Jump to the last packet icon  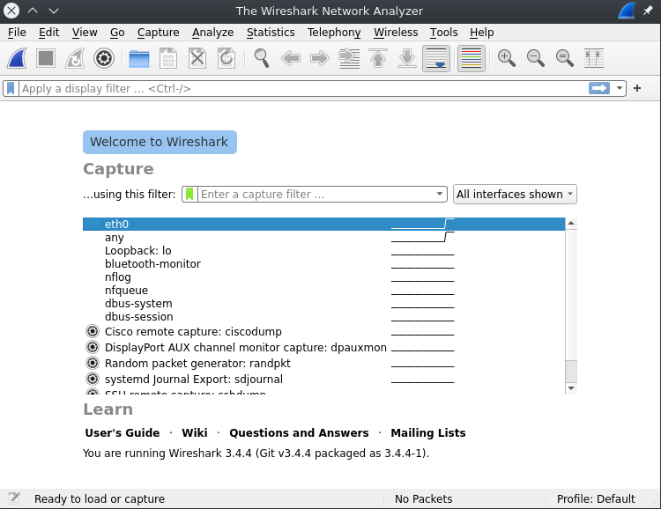[x=407, y=58]
